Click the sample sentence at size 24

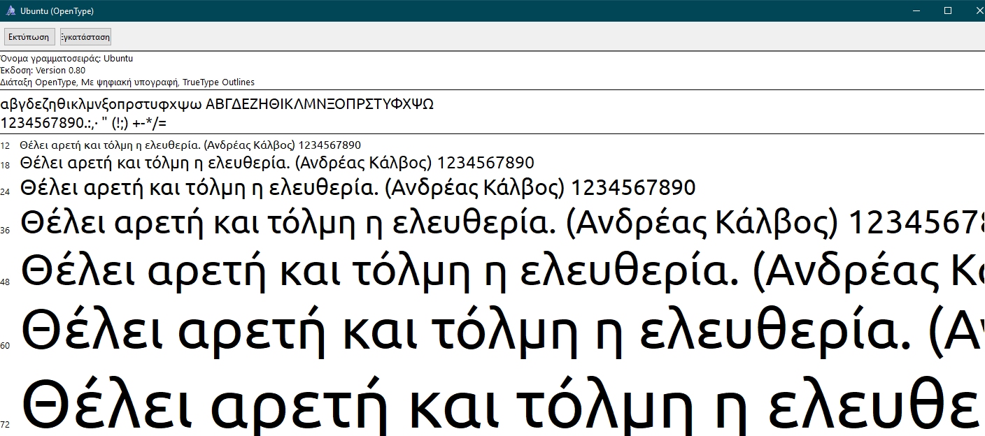pyautogui.click(x=358, y=188)
